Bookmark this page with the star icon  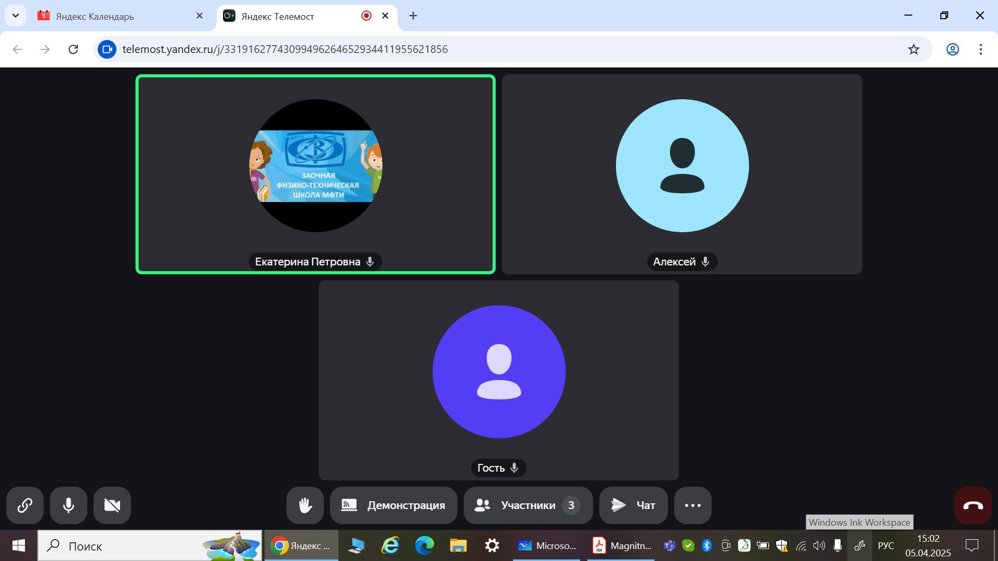tap(913, 49)
